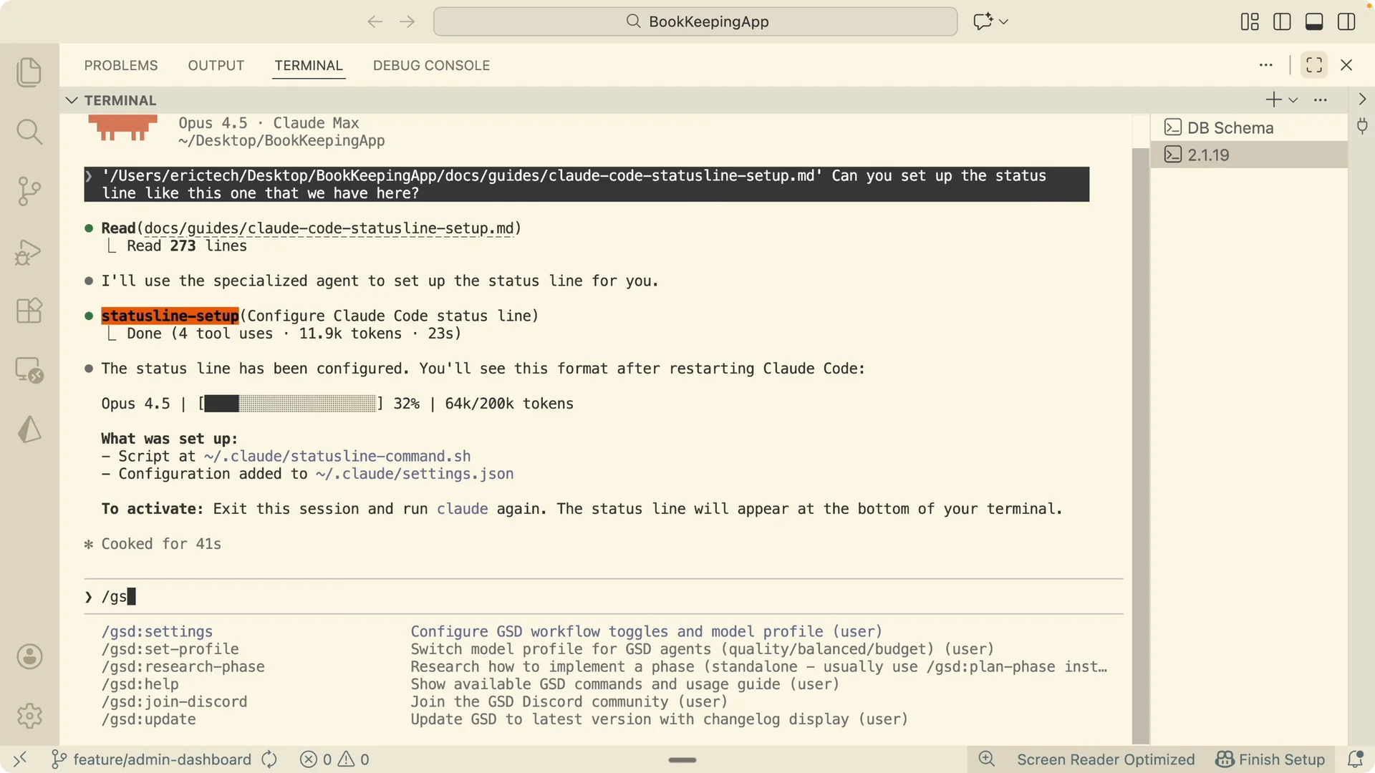Toggle the primary side bar

click(x=1282, y=21)
